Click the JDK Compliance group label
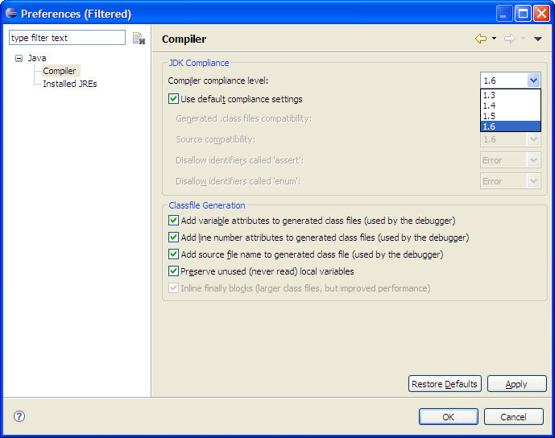 [x=199, y=63]
